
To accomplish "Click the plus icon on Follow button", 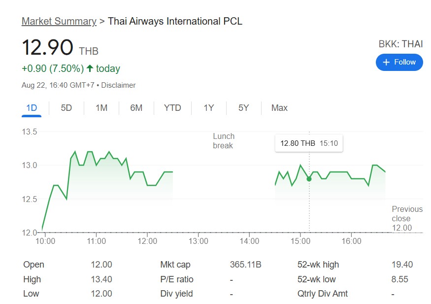I will coord(386,62).
